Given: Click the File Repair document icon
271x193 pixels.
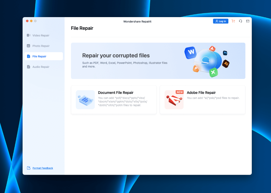Looking at the screenshot, I should [x=29, y=56].
